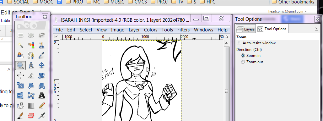Pick the Eraser tool
The height and width of the screenshot is (121, 323).
(31, 116)
